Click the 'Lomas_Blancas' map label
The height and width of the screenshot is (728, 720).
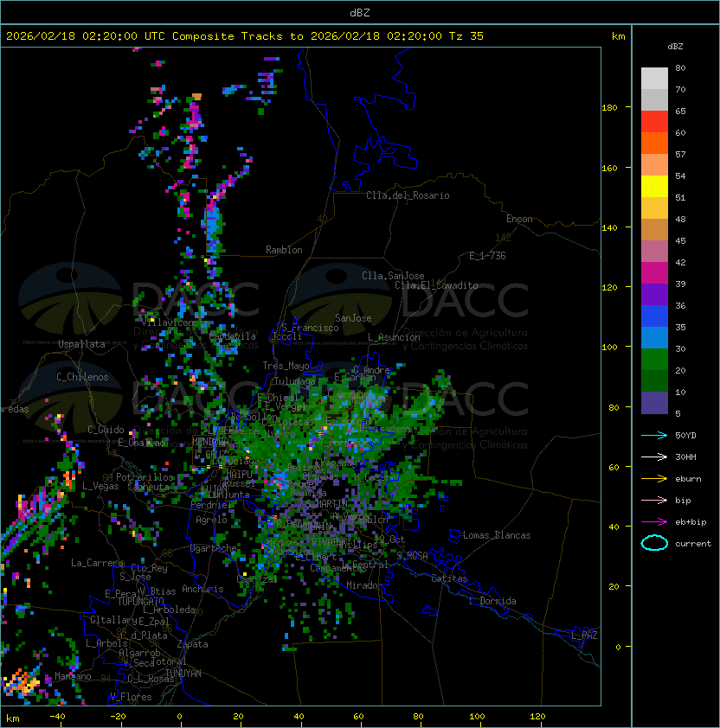[497, 535]
